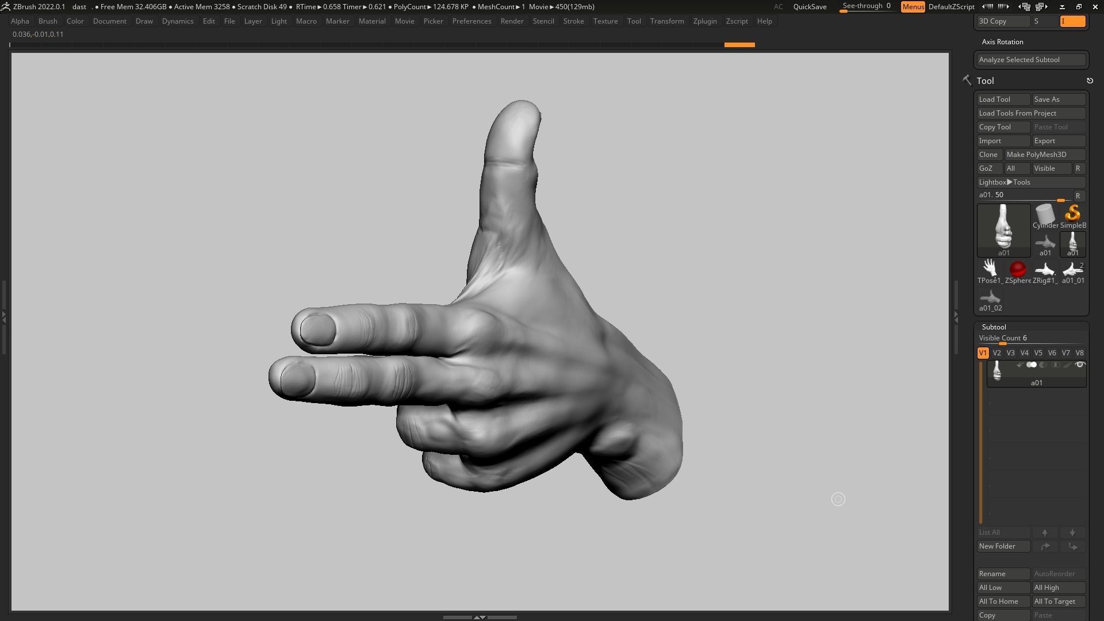Click the QuickSave button
This screenshot has width=1104, height=621.
pos(810,7)
